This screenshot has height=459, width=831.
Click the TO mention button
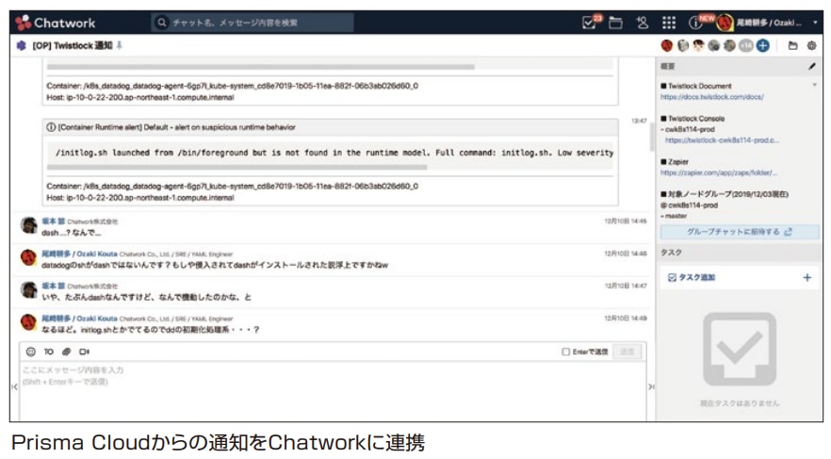pyautogui.click(x=48, y=352)
